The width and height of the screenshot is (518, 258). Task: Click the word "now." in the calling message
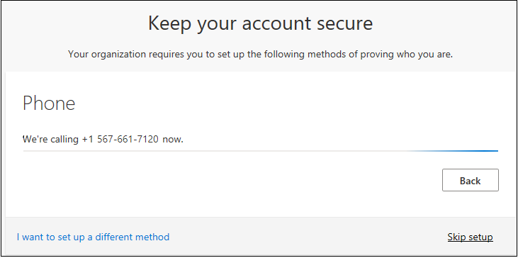pyautogui.click(x=173, y=140)
